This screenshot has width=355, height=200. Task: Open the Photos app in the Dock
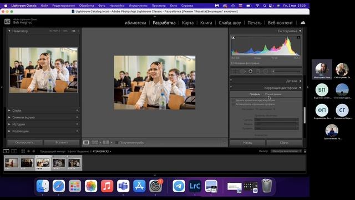(91, 186)
